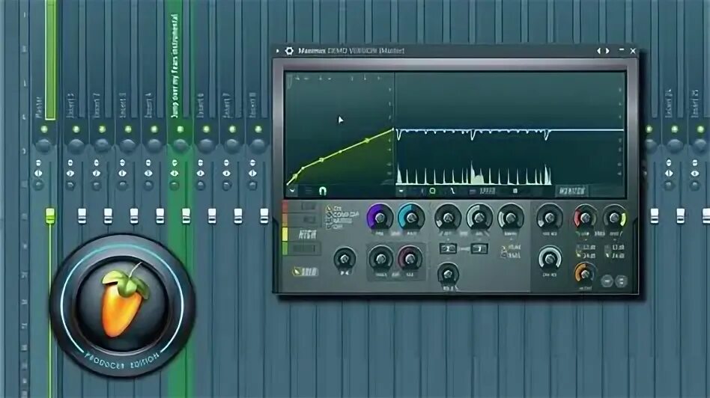Click the left knob in the saturation group

[380, 258]
